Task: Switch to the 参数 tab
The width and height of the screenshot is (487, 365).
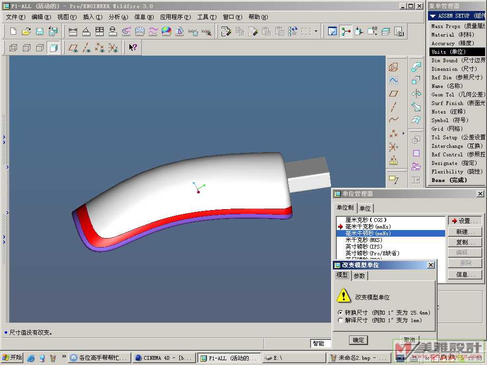Action: [359, 276]
